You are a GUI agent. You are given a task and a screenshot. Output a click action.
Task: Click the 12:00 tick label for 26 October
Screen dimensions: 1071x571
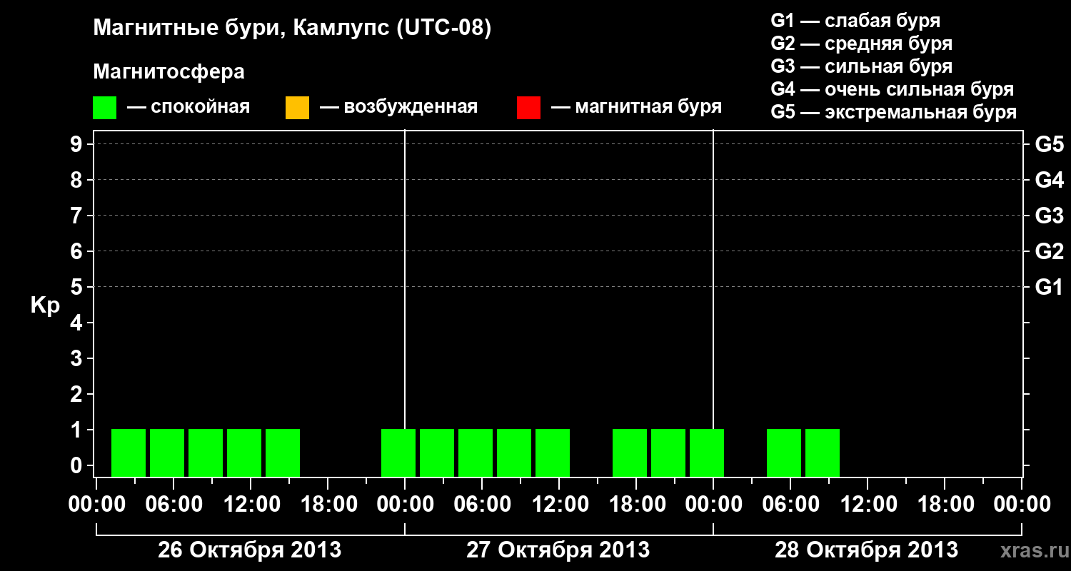click(251, 505)
